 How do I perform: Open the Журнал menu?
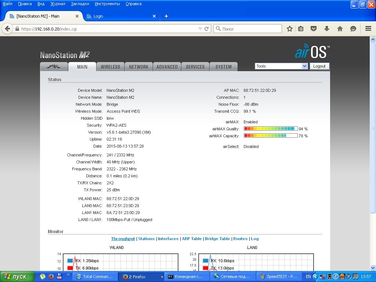[x=58, y=4]
